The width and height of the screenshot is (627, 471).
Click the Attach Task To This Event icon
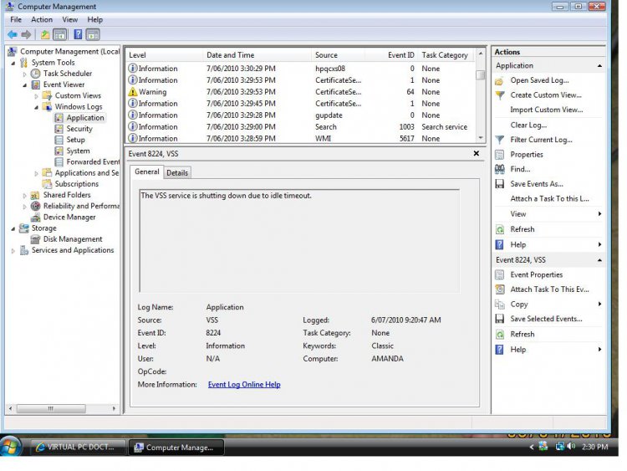click(x=499, y=289)
